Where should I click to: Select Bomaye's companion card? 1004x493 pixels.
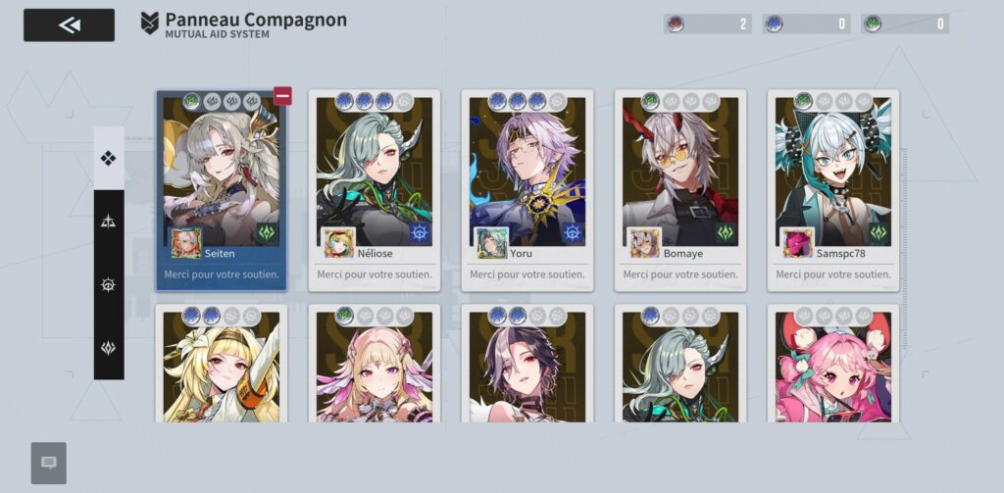[680, 191]
